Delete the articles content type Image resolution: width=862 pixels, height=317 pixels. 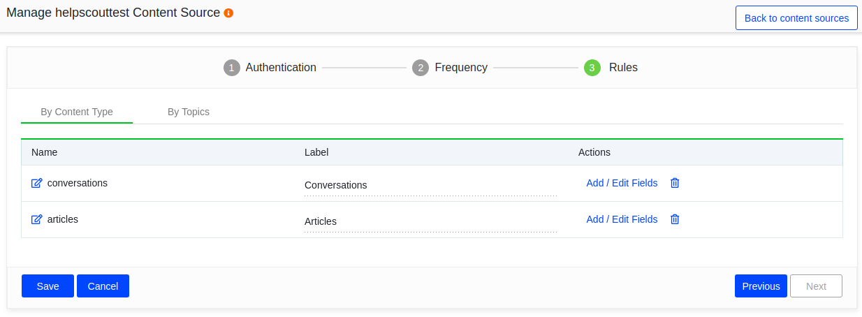[x=675, y=219]
